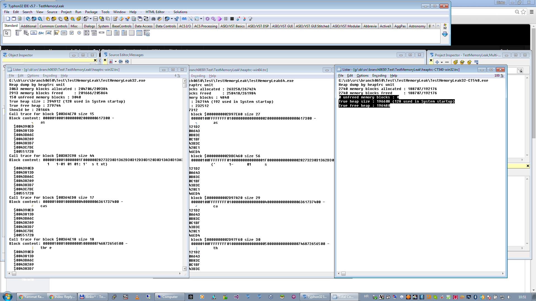Open the View Units list icon

click(134, 19)
